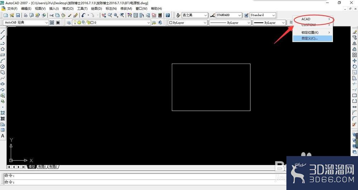Viewport: 358px width, 190px height.
Task: Select the Circle draw tool
Action: pos(3,66)
